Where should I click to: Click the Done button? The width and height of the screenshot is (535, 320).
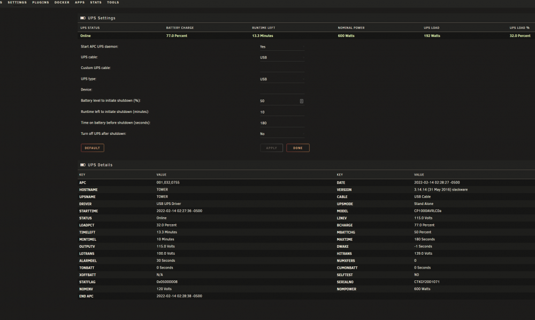click(x=298, y=148)
